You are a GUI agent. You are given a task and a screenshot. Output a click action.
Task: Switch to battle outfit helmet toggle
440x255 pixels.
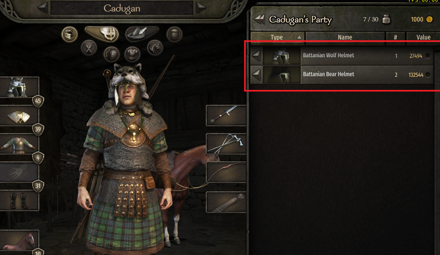coord(102,34)
